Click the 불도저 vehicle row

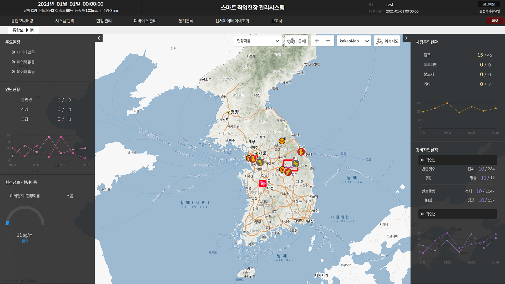[458, 74]
